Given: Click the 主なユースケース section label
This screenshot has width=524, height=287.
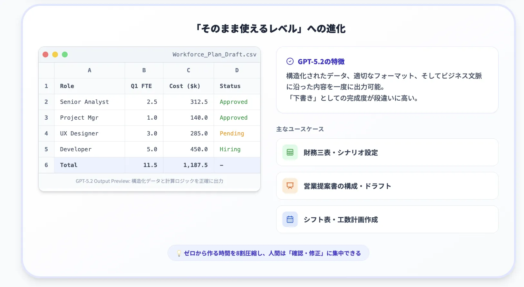Looking at the screenshot, I should pyautogui.click(x=300, y=129).
